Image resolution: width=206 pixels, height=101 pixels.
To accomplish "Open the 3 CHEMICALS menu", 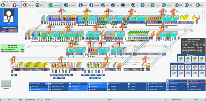I will tap(23, 1).
